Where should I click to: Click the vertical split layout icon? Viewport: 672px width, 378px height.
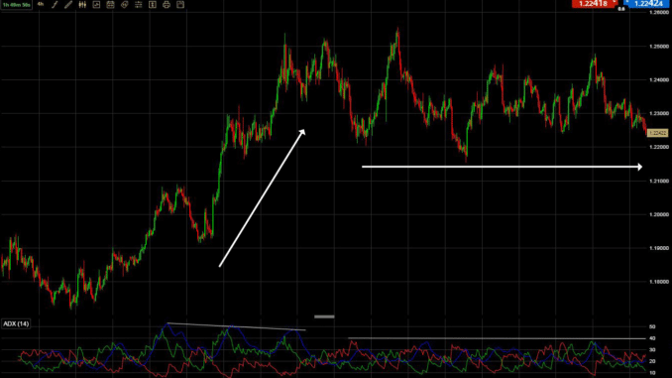[x=153, y=5]
